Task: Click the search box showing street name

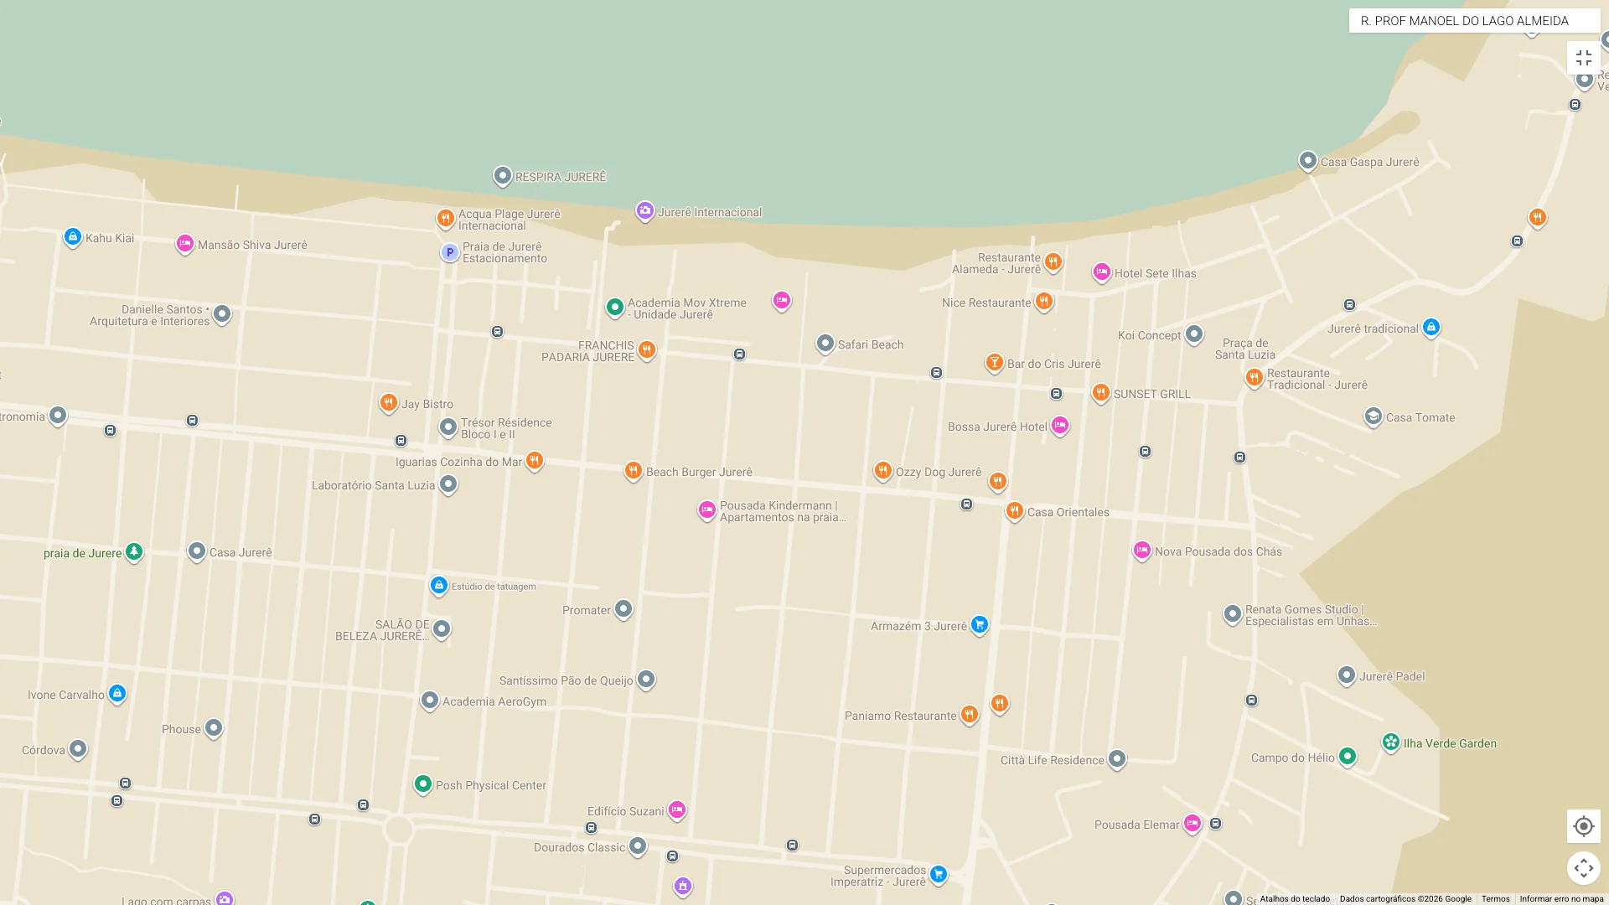Action: [x=1474, y=20]
